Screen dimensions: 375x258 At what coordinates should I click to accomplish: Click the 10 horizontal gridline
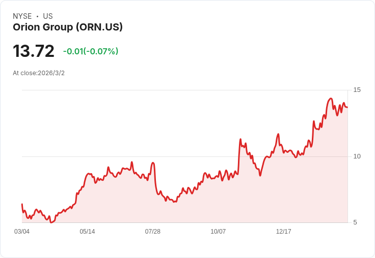pyautogui.click(x=184, y=156)
